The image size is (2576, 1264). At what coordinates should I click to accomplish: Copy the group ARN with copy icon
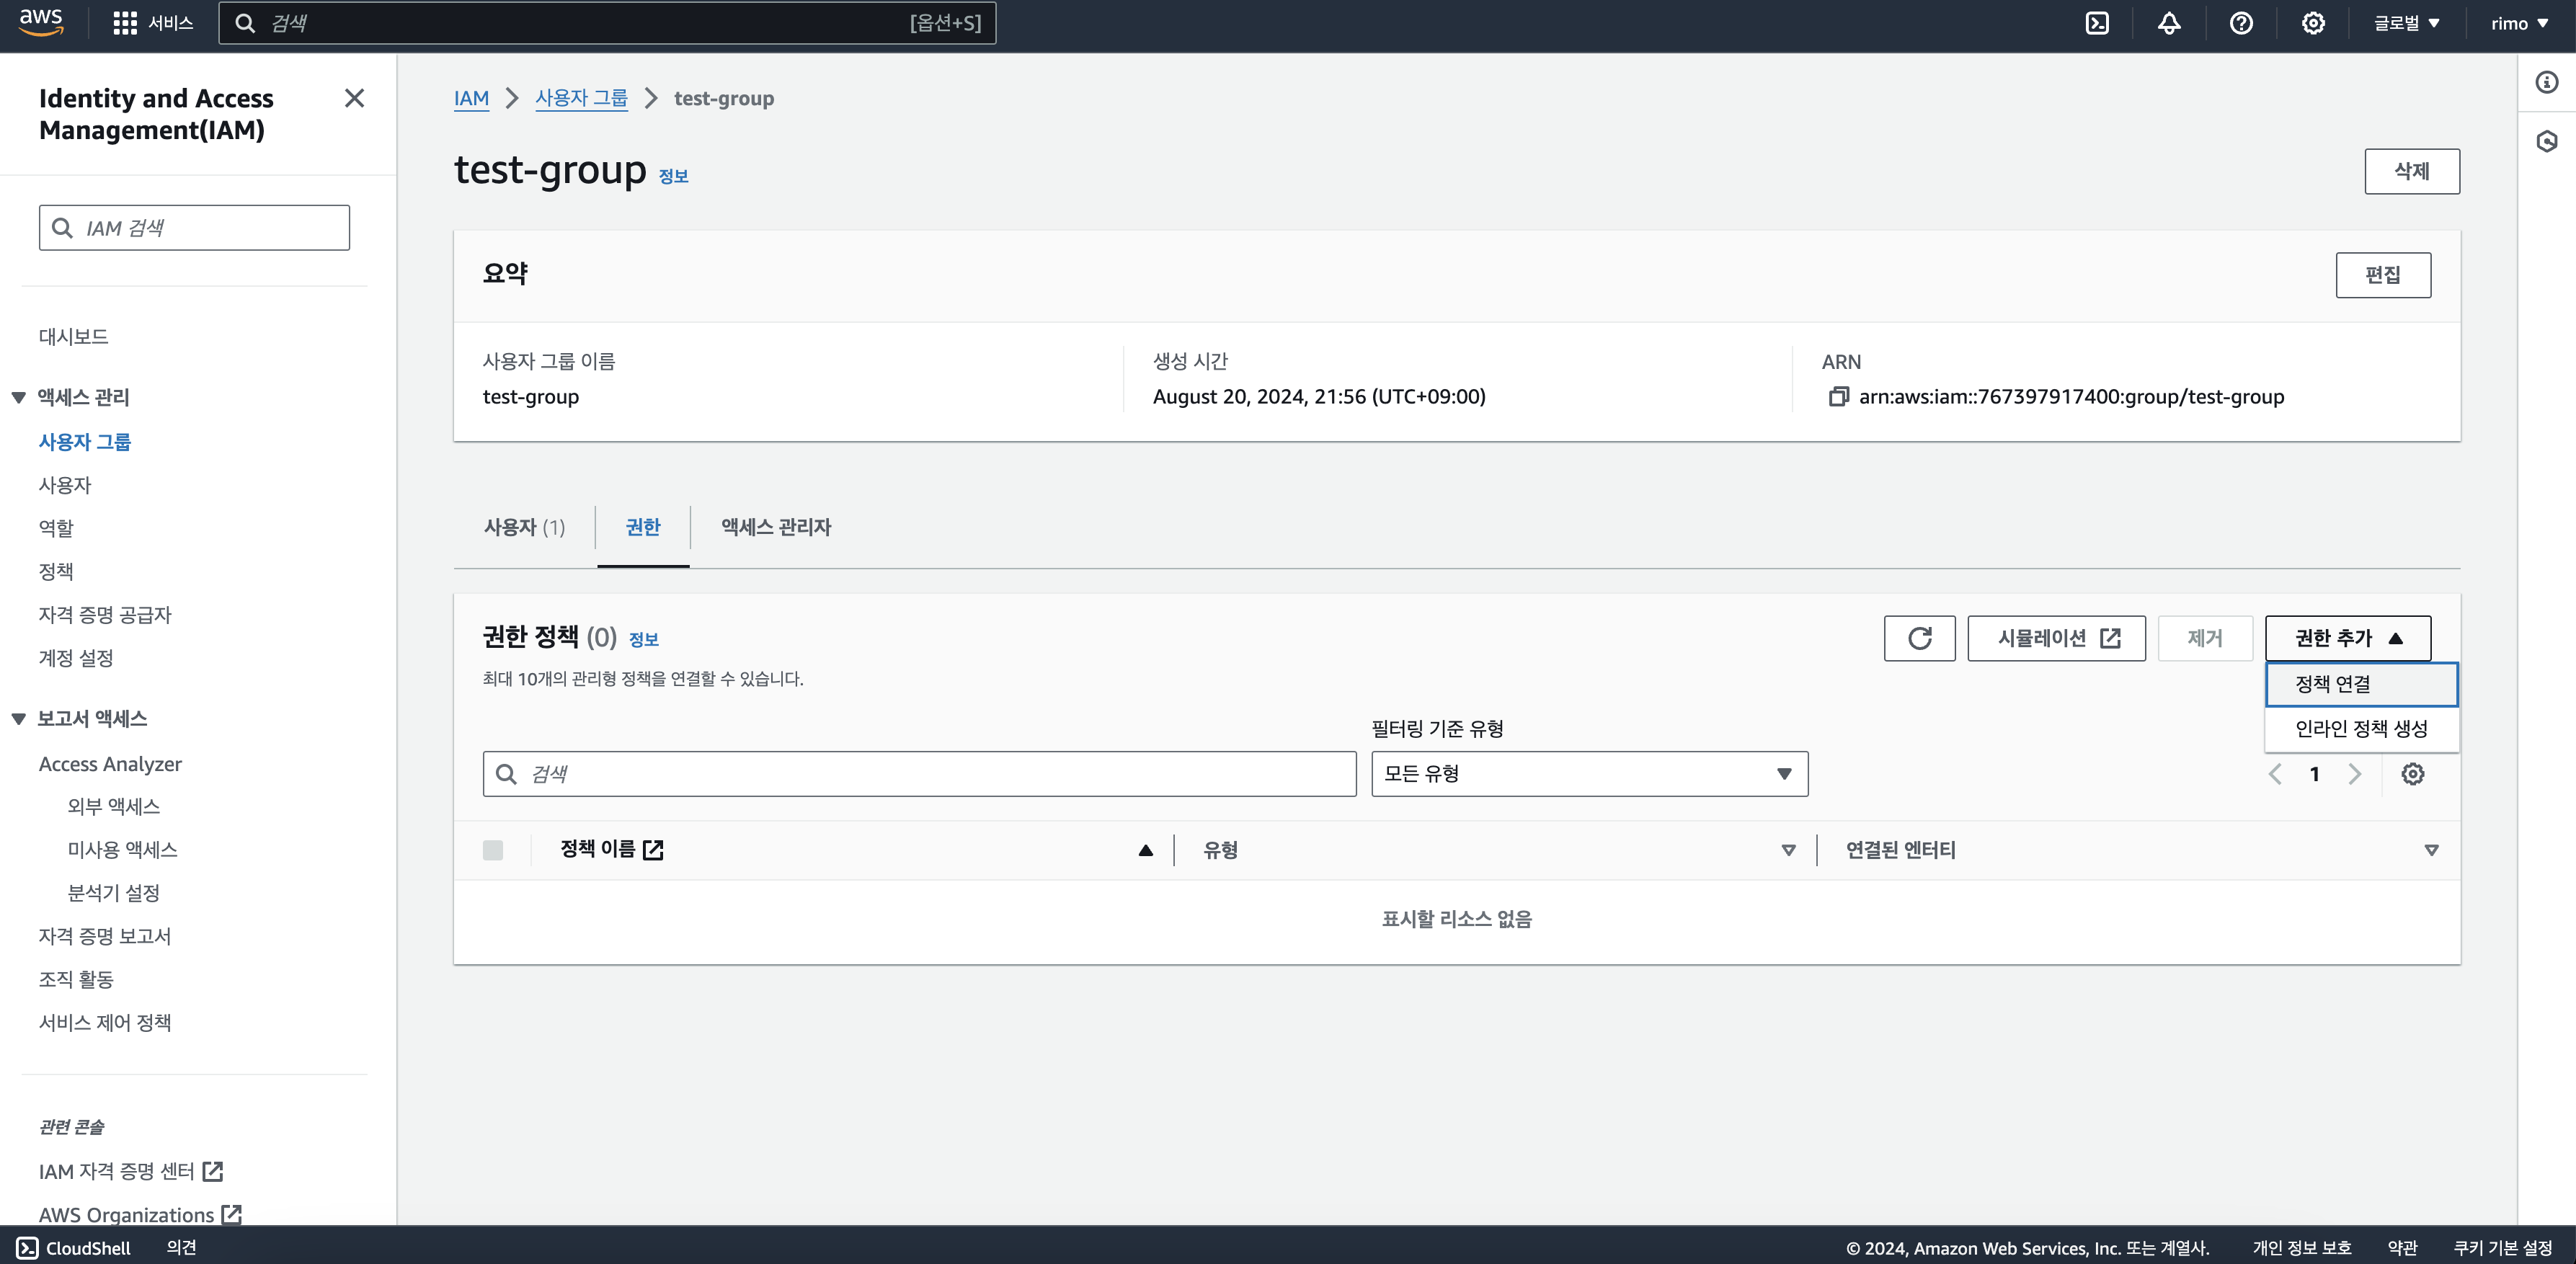pos(1838,397)
